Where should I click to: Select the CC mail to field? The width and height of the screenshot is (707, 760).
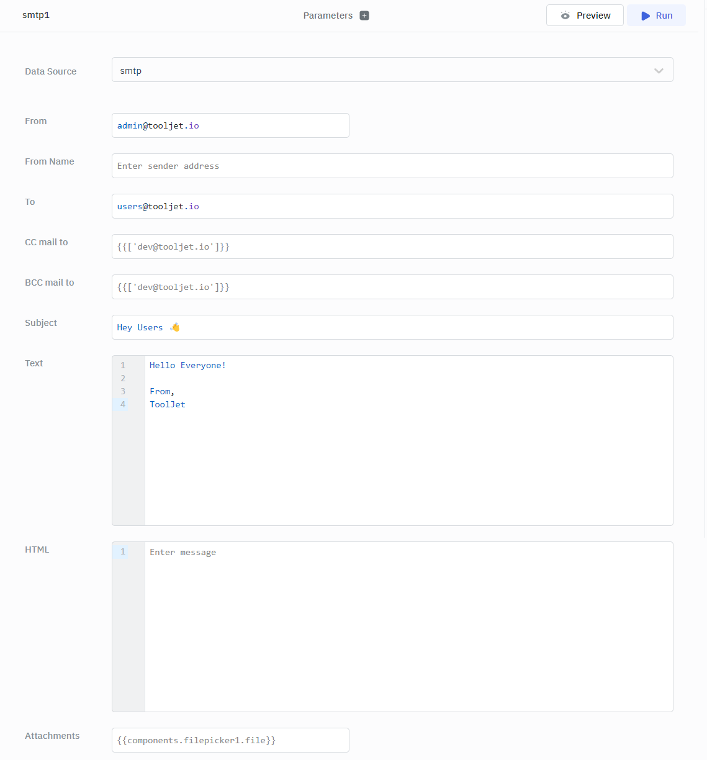click(x=392, y=247)
